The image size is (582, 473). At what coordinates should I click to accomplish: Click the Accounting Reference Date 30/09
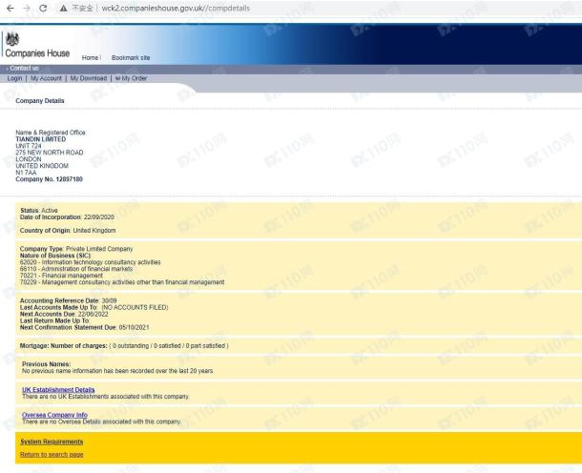69,300
